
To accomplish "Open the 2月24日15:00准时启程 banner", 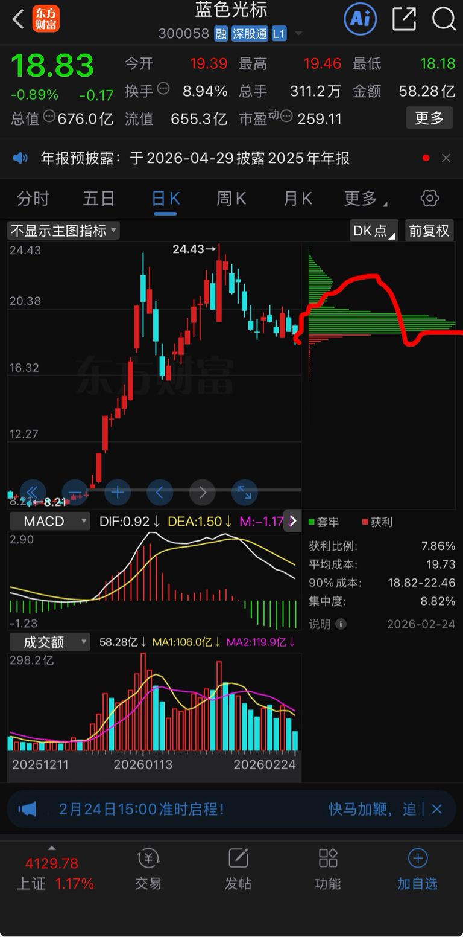I will (142, 809).
